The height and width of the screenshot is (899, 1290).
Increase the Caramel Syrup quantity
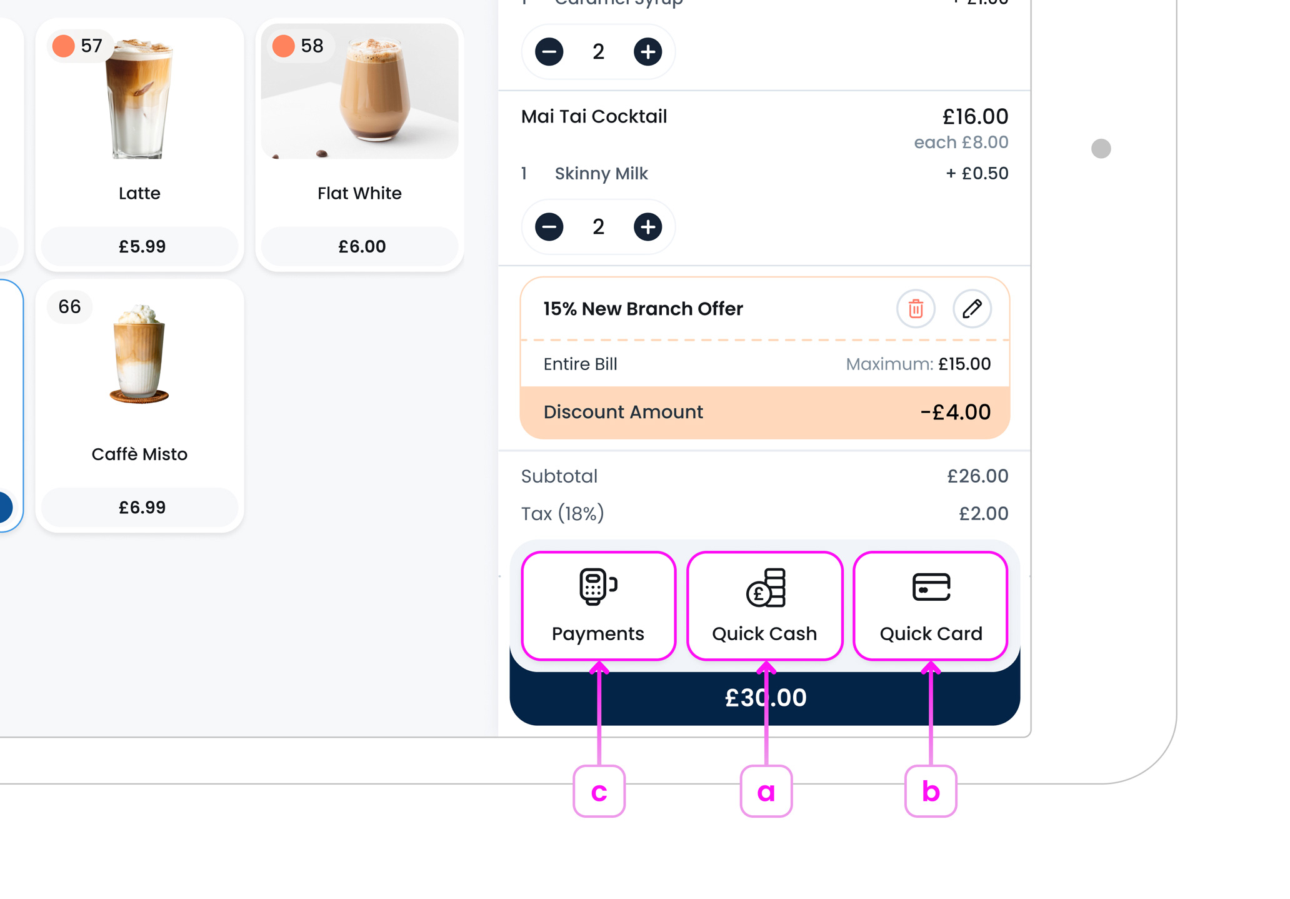pyautogui.click(x=647, y=52)
